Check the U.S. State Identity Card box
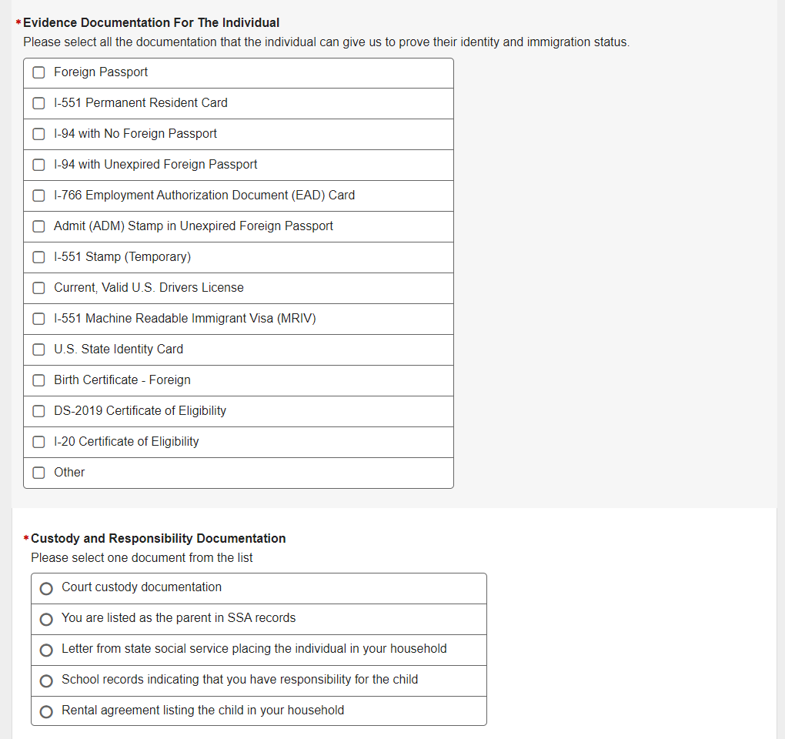The image size is (785, 739). pos(38,349)
